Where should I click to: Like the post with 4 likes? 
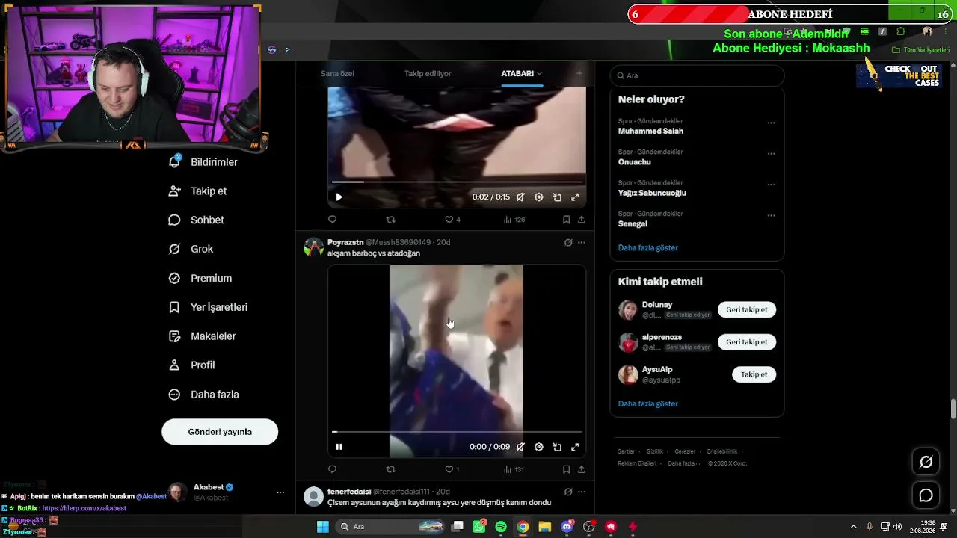(x=452, y=220)
